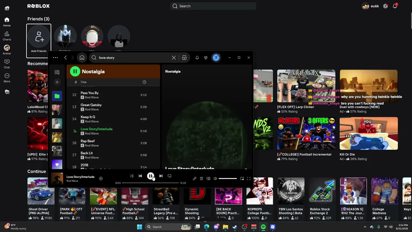The width and height of the screenshot is (412, 232).
Task: Open Steam from the taskbar
Action: [235, 227]
